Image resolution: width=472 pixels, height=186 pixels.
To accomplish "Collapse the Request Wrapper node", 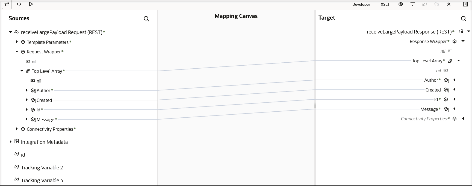I will [x=17, y=51].
